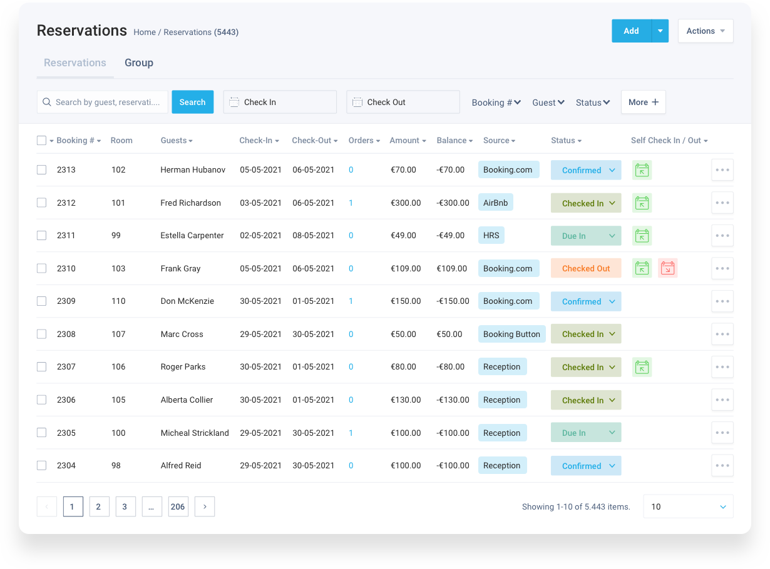Click the magnifier icon in the search box
The width and height of the screenshot is (770, 569).
click(x=47, y=101)
